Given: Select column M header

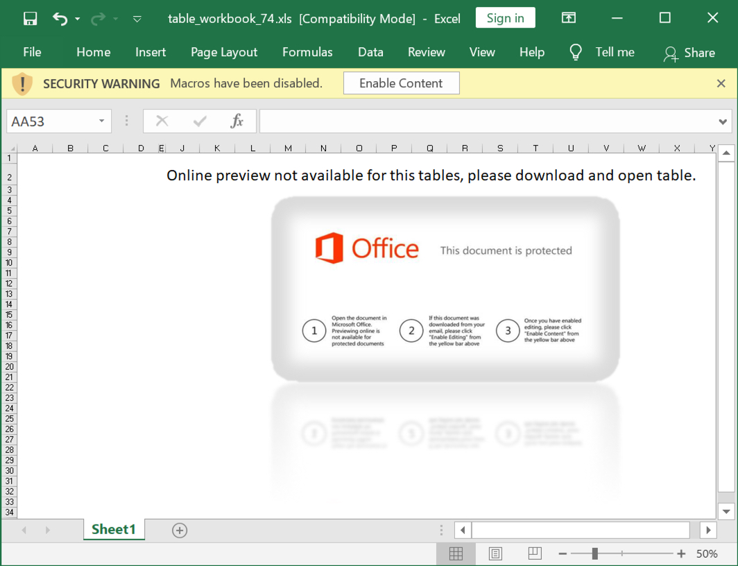Looking at the screenshot, I should click(288, 148).
